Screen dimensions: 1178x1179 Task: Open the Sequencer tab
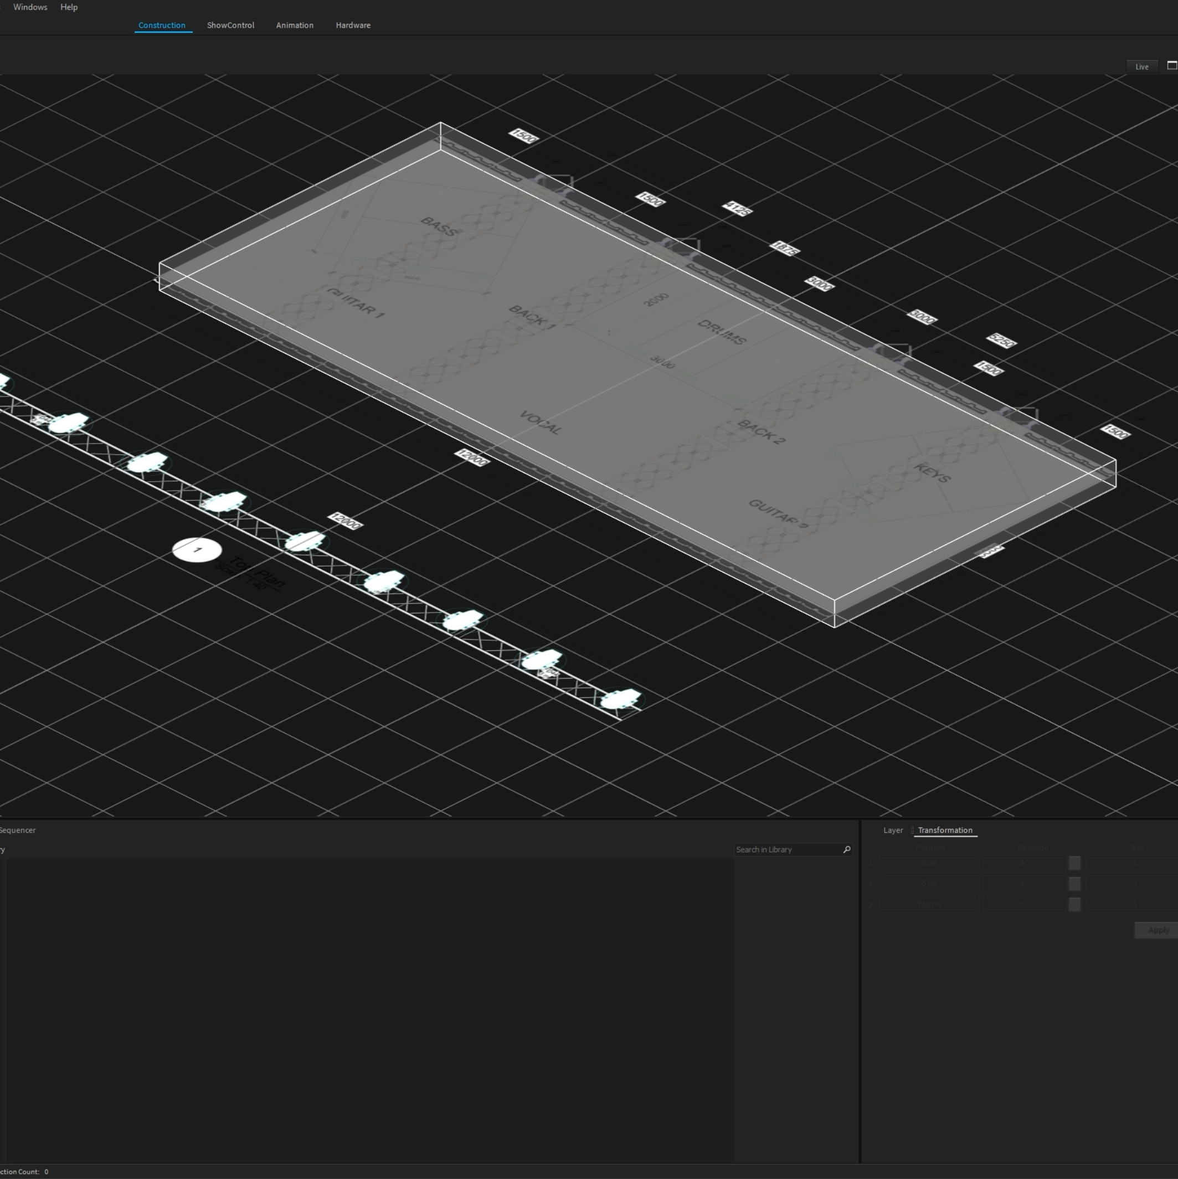[18, 830]
